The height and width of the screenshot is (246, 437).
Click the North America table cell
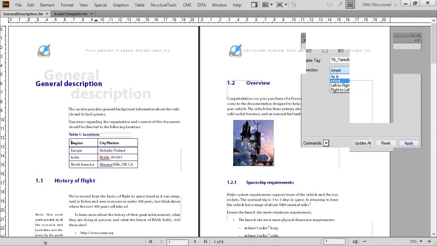[x=83, y=164]
